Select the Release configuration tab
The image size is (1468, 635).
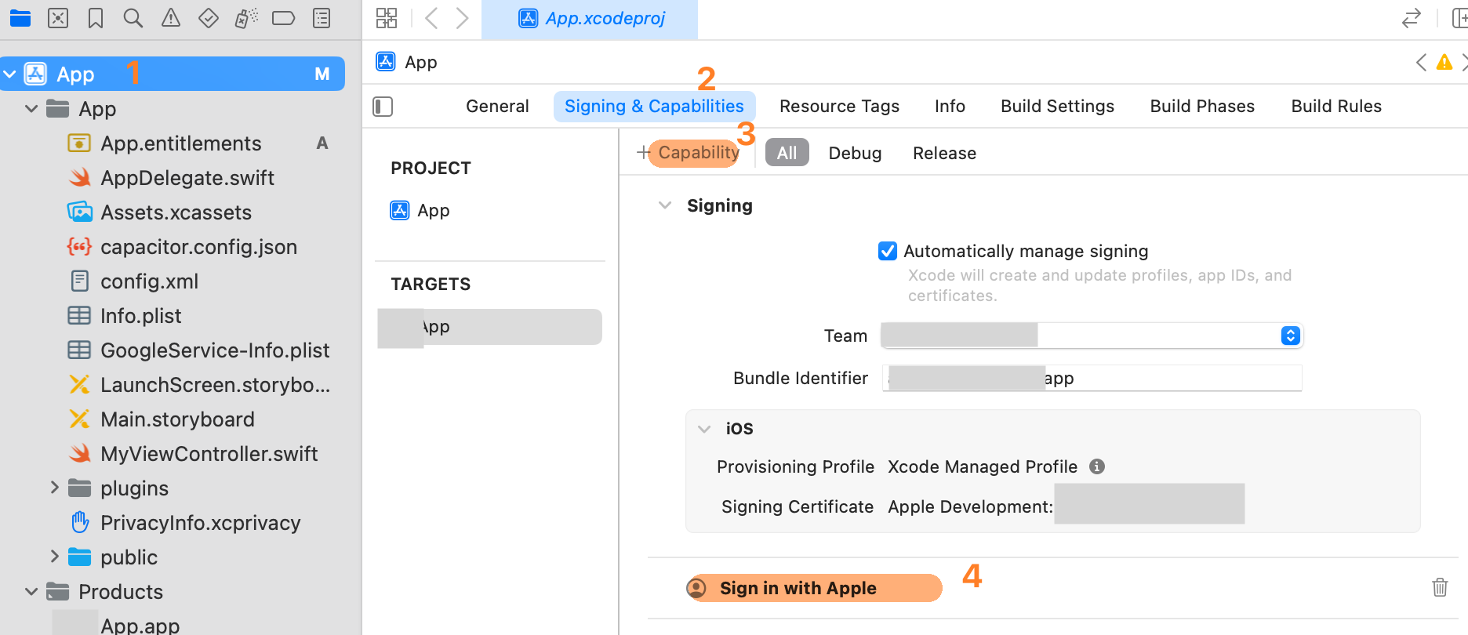tap(944, 153)
